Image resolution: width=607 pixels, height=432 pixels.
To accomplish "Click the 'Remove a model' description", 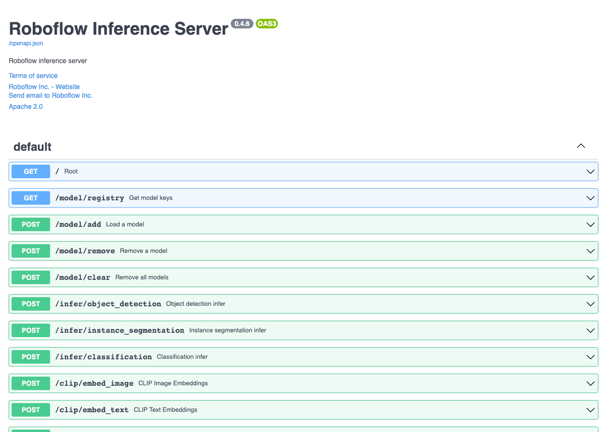I will [x=144, y=251].
